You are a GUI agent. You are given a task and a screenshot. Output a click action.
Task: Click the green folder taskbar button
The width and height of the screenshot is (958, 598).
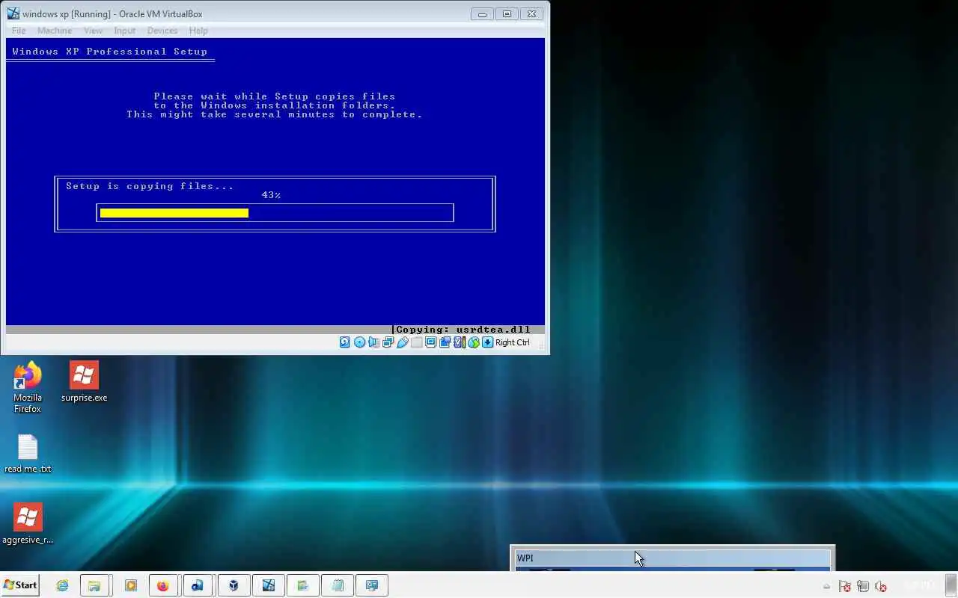pyautogui.click(x=302, y=585)
